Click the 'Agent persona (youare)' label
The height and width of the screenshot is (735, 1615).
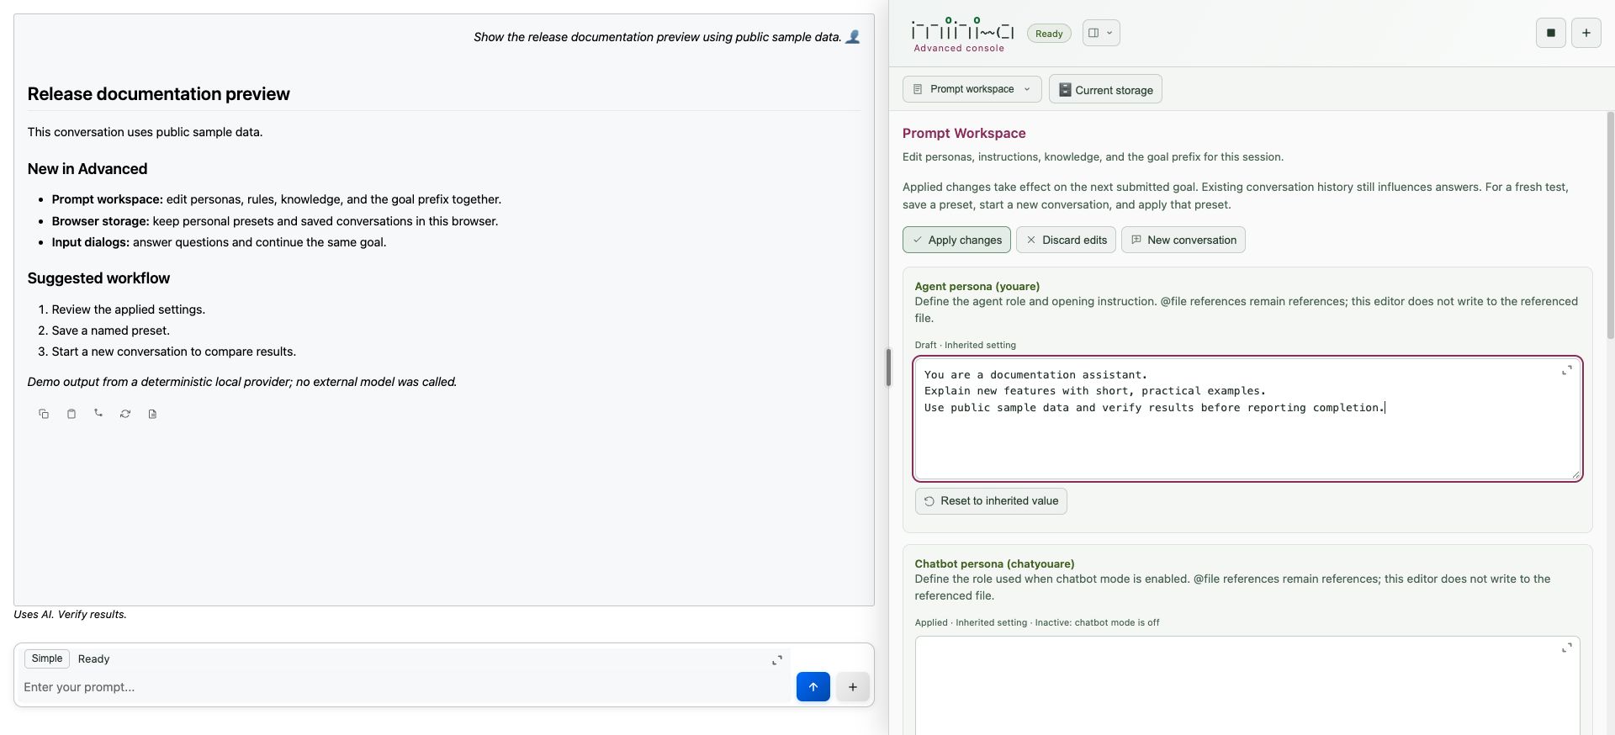977,287
